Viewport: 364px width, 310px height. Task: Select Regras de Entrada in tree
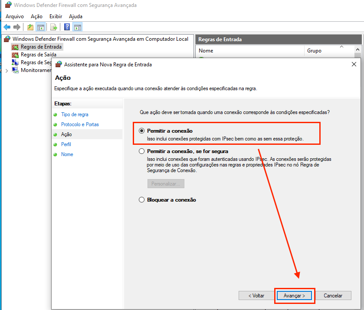(41, 47)
